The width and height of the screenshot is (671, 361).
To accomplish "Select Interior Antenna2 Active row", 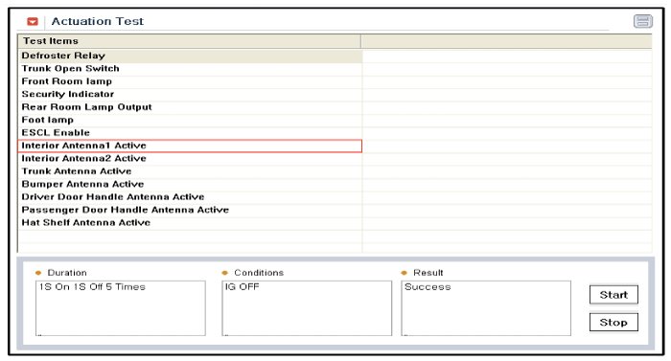I will [190, 159].
